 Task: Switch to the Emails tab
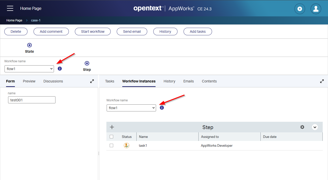tap(188, 81)
